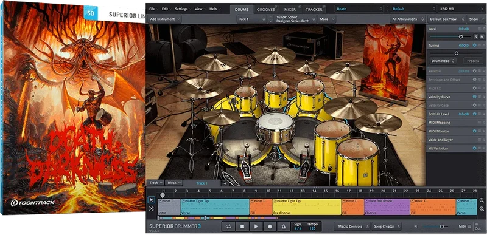Open the Block dropdown above the timeline

click(173, 183)
